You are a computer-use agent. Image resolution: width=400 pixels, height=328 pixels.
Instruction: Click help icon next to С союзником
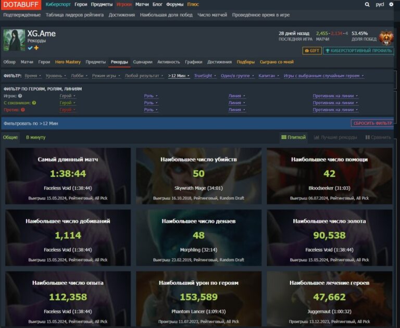[34, 103]
